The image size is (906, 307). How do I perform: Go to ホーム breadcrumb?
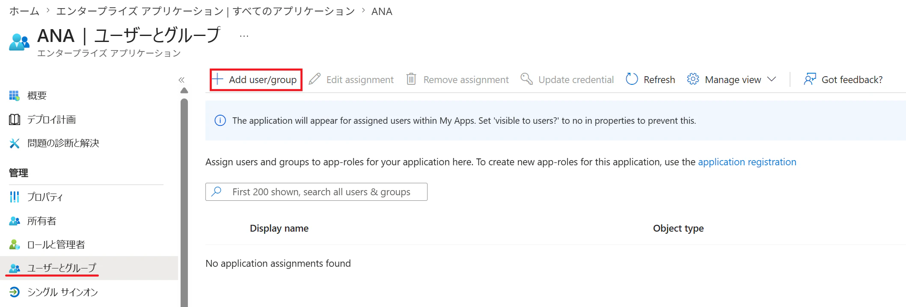24,11
